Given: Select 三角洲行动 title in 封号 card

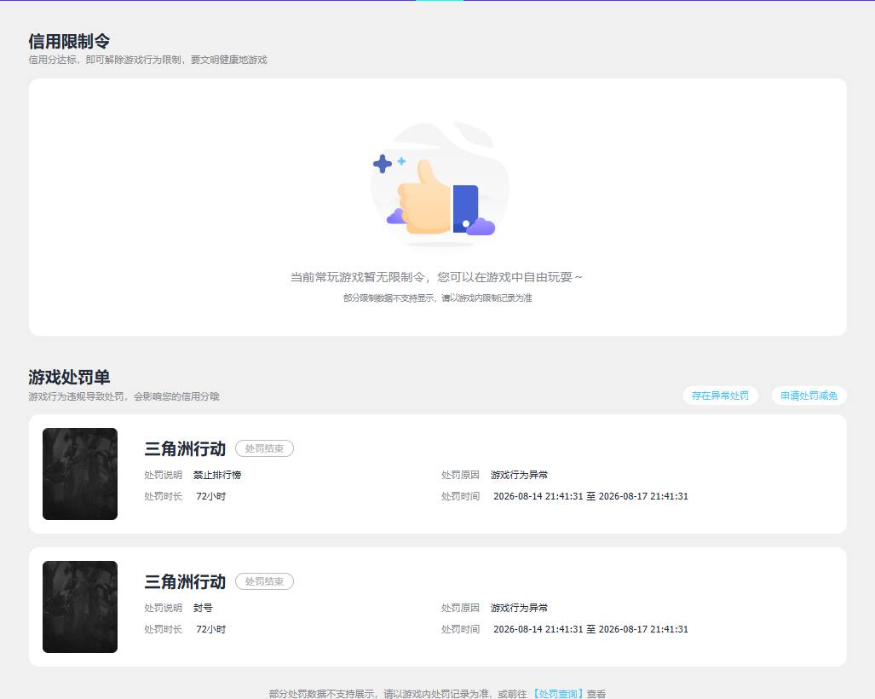Looking at the screenshot, I should point(185,581).
